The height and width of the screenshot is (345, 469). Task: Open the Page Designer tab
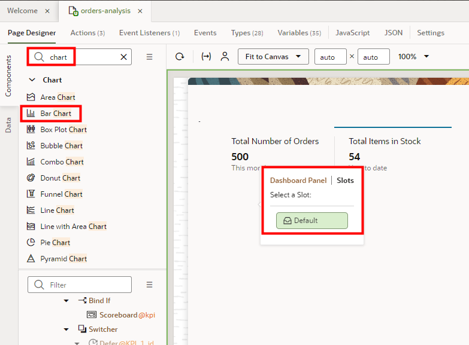[32, 32]
